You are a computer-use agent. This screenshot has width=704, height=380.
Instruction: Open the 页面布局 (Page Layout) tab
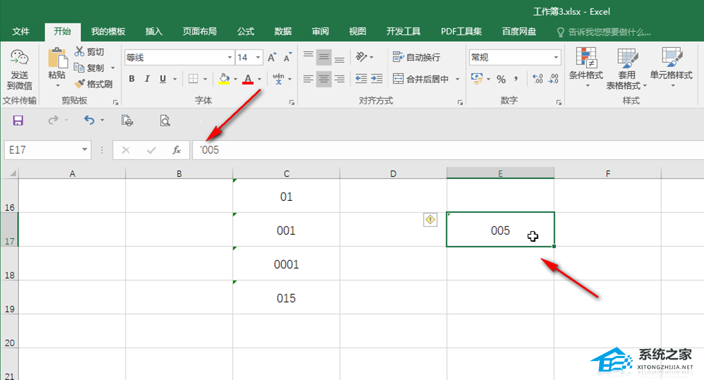[x=199, y=32]
